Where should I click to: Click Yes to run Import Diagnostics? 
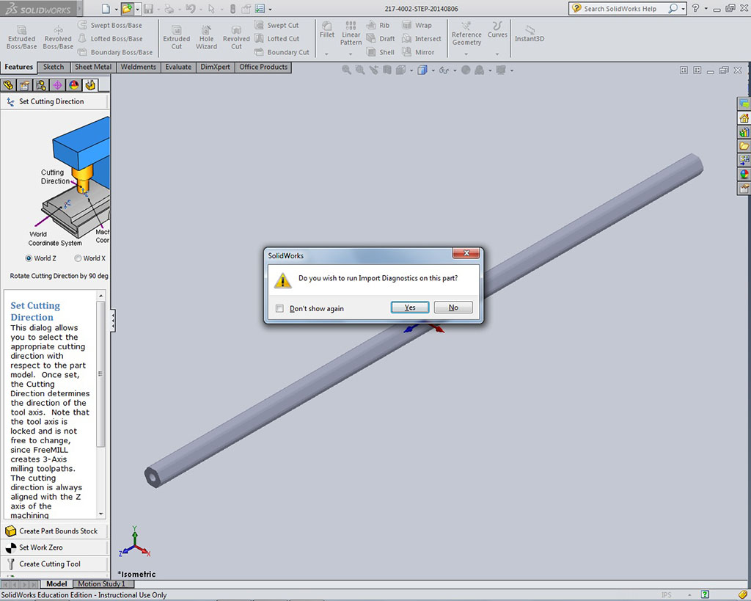(x=410, y=307)
